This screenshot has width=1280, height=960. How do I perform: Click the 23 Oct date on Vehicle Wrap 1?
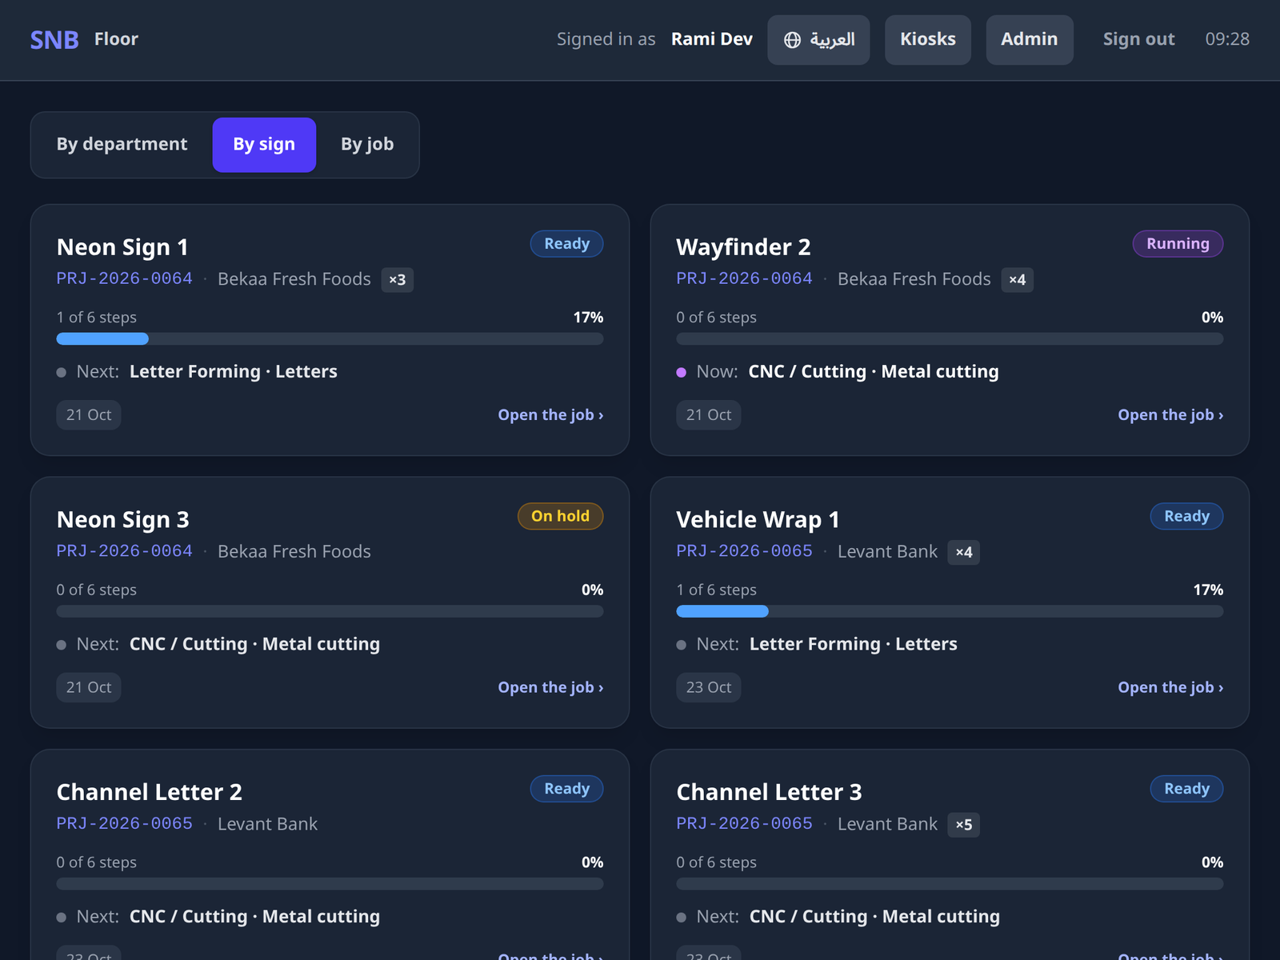point(709,687)
